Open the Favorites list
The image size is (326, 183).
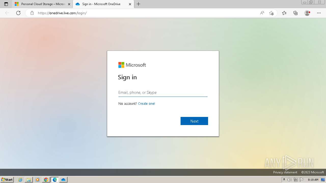pyautogui.click(x=284, y=13)
